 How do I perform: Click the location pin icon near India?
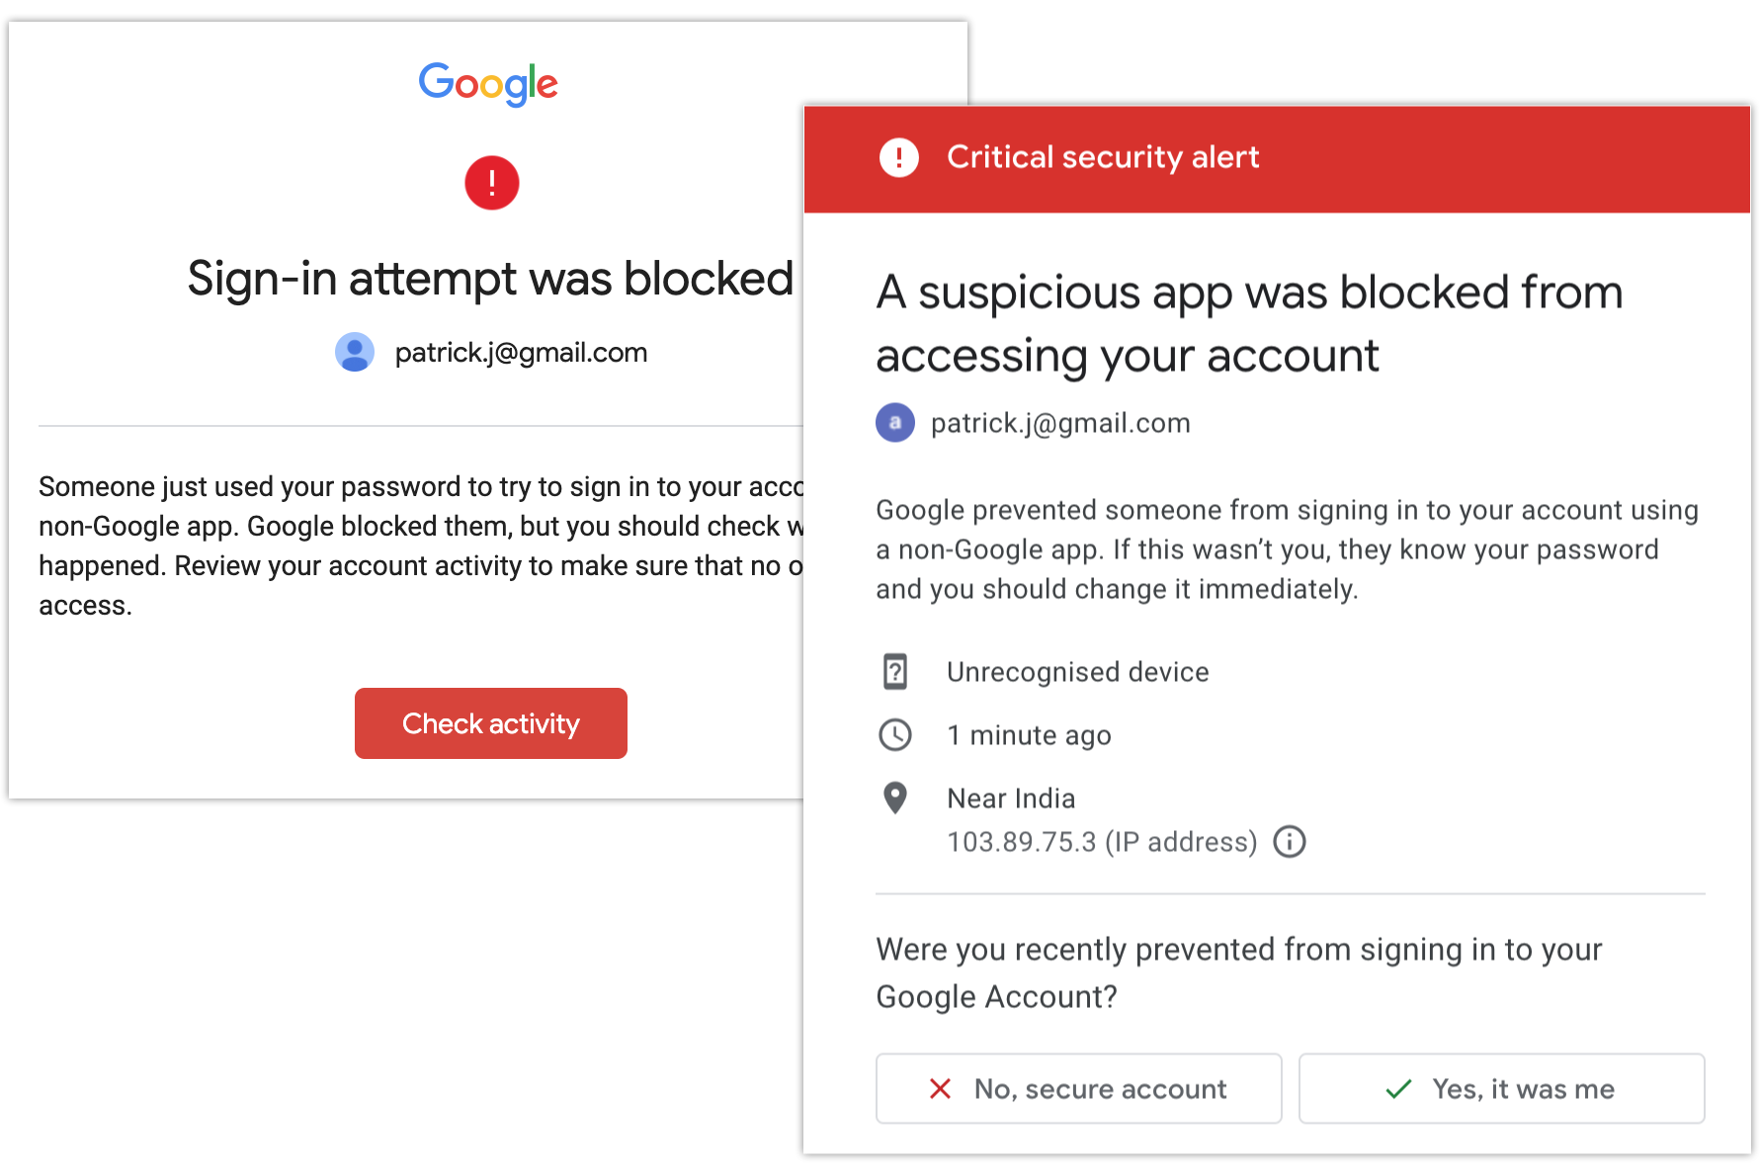coord(895,798)
